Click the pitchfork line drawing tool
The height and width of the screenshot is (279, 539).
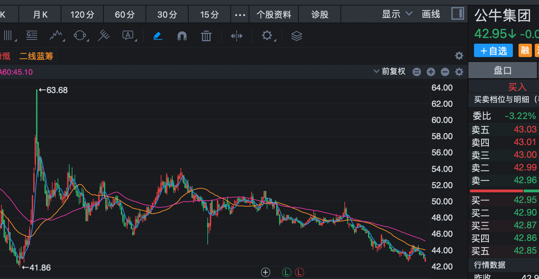(x=103, y=35)
